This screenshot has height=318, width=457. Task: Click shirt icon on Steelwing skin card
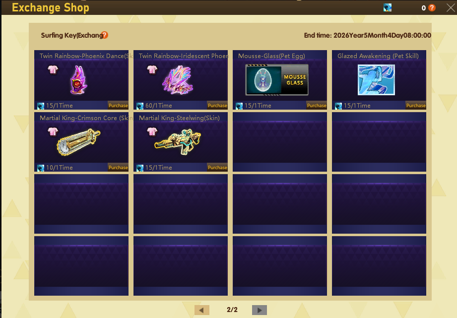click(x=152, y=132)
